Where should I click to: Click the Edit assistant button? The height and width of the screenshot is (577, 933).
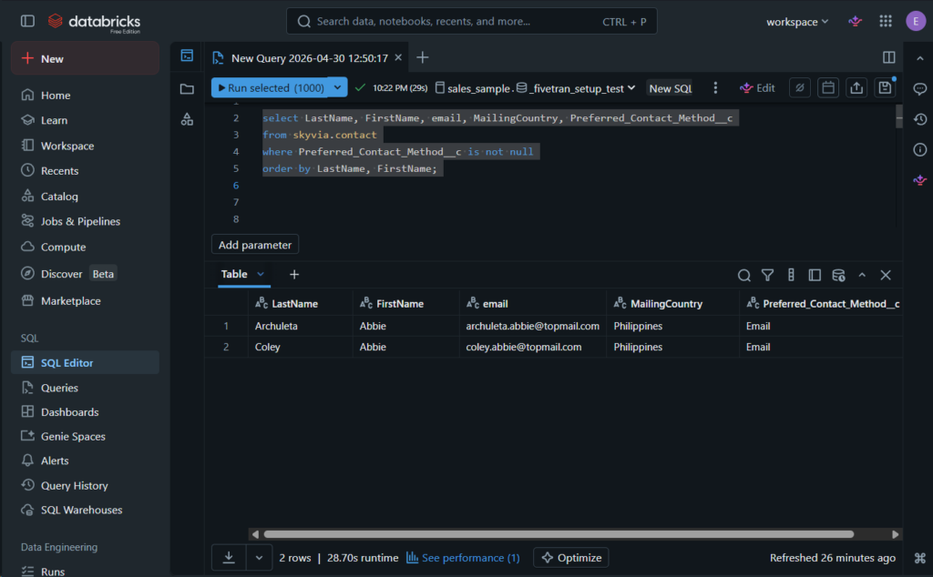pos(757,88)
